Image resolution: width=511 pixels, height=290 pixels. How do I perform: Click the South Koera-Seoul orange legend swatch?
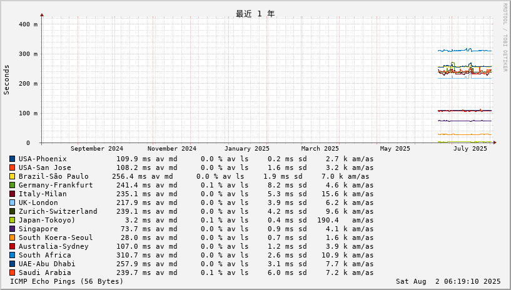(x=12, y=238)
